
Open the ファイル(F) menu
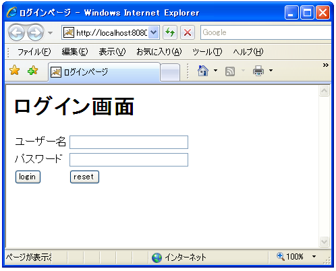click(34, 52)
